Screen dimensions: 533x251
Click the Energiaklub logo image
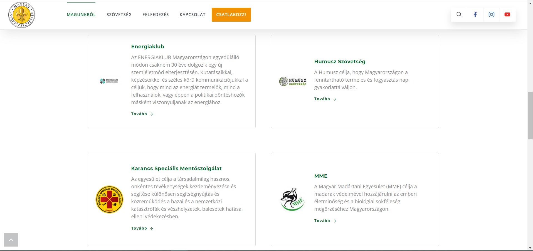[109, 81]
